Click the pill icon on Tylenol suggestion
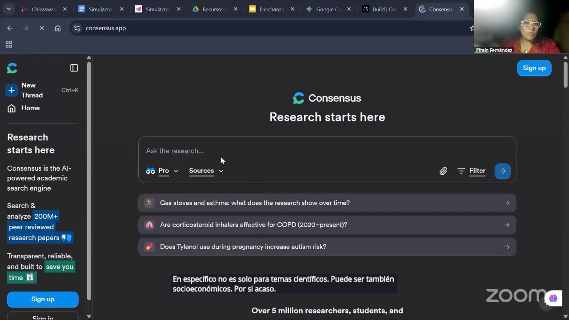 [x=149, y=247]
